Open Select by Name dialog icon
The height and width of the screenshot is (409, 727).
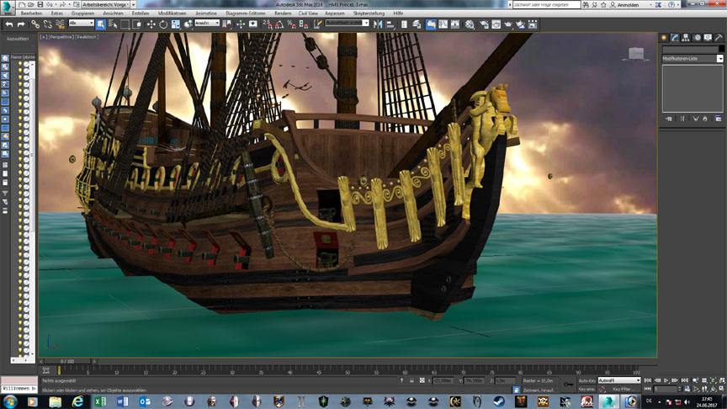113,24
